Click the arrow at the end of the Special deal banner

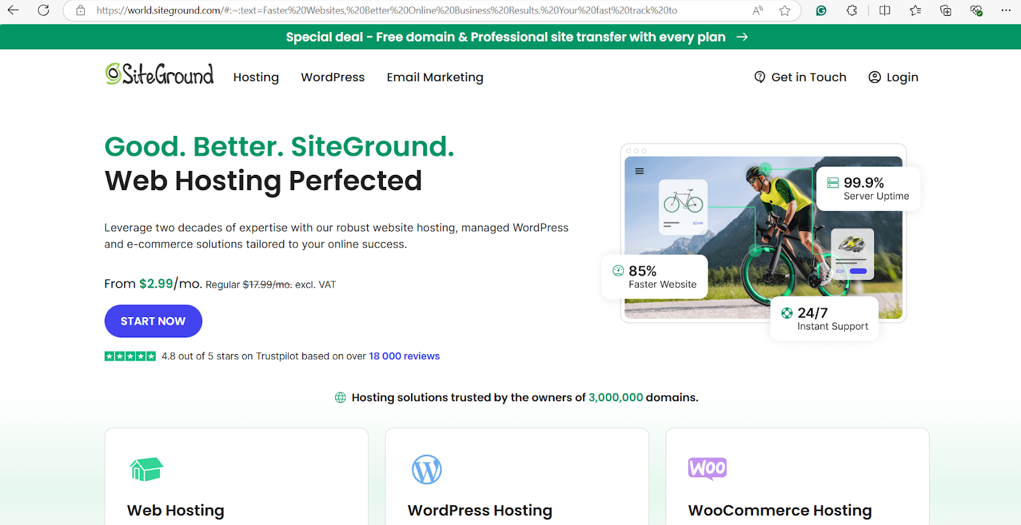(x=742, y=37)
